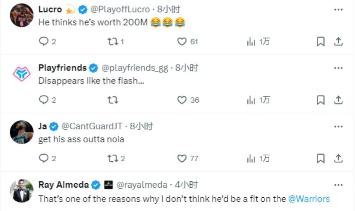Open @rayalmeda profile handle

point(142,185)
